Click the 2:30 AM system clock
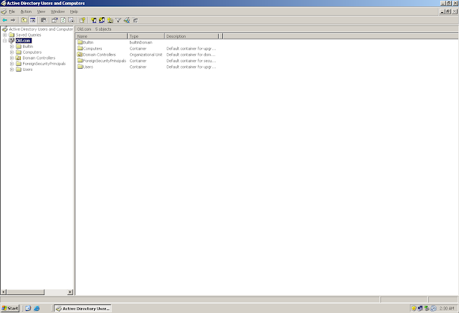 pos(447,308)
